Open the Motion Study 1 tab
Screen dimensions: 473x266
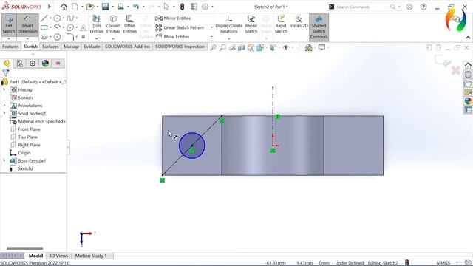point(91,256)
